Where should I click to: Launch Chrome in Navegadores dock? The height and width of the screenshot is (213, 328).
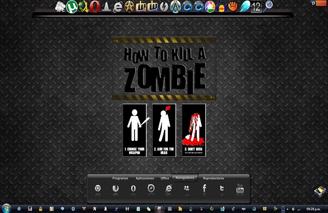[x=98, y=188]
